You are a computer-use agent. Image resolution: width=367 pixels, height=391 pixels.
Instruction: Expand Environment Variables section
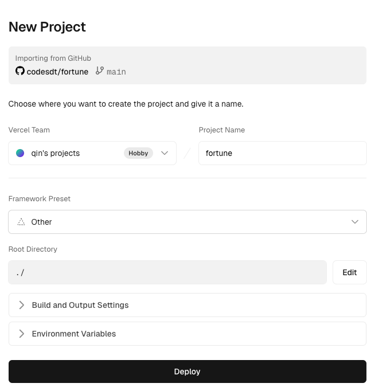tap(188, 334)
